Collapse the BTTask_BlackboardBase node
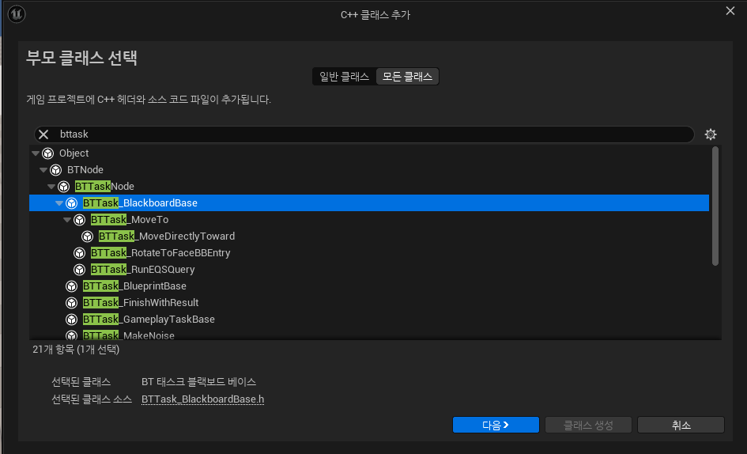Viewport: 747px width, 454px height. [x=59, y=203]
